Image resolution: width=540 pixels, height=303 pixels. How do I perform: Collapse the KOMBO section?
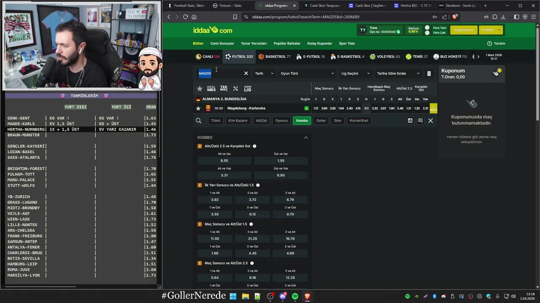point(306,138)
